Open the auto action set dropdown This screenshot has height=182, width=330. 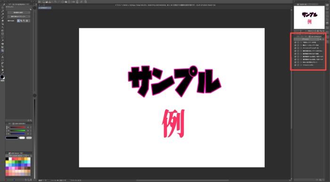[x=306, y=39]
